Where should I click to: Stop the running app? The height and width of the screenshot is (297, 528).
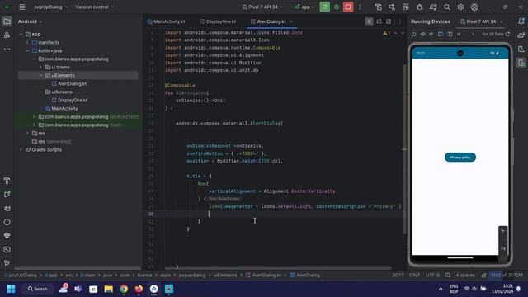pos(348,7)
